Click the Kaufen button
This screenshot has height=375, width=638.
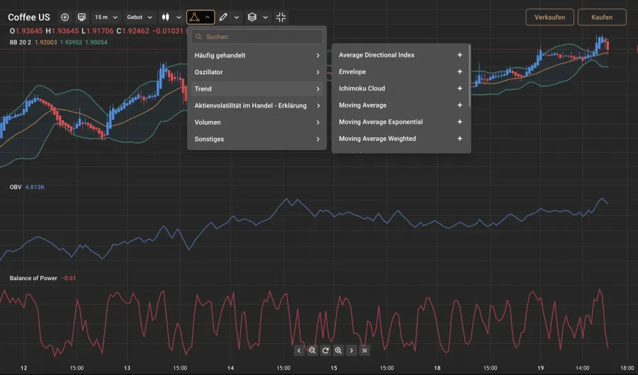602,17
